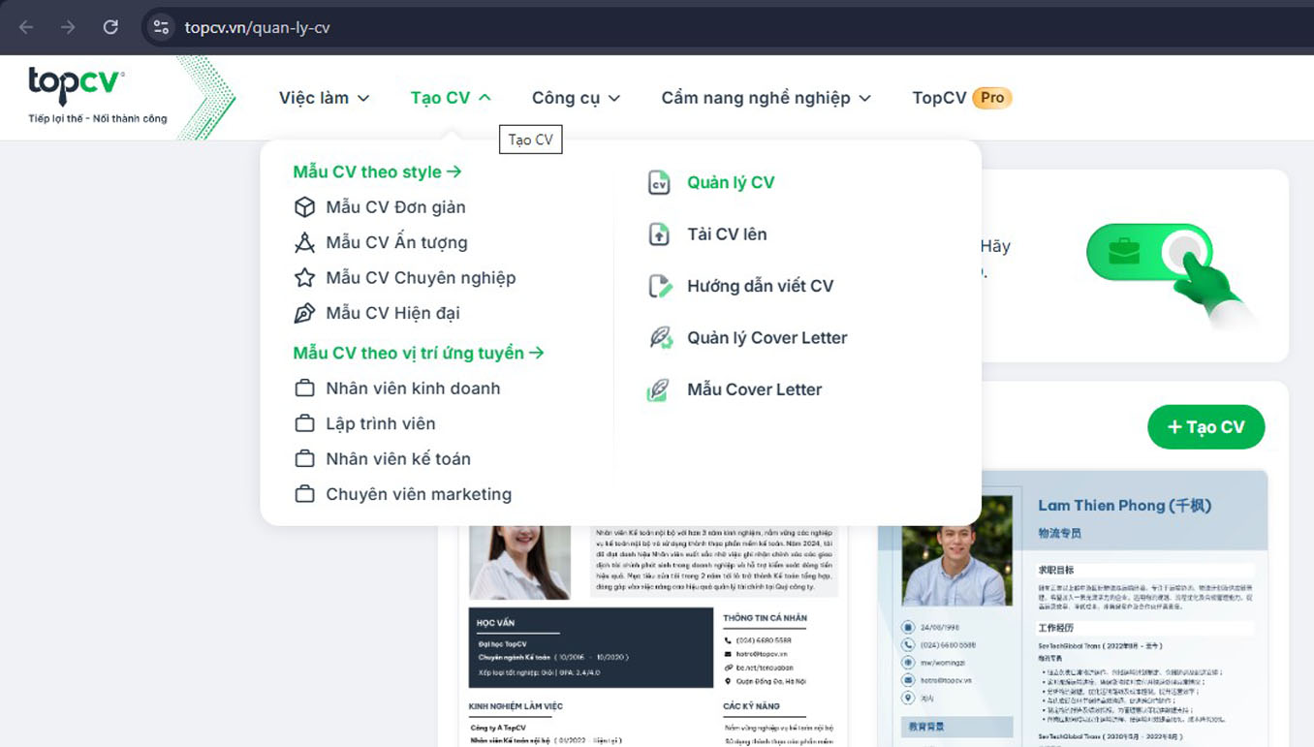Image resolution: width=1314 pixels, height=747 pixels.
Task: Click the up chevron beside Tạo CV
Action: click(x=485, y=98)
